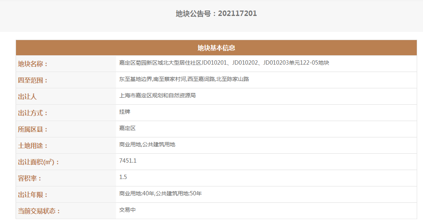Select the plot ratio value 1.5
Screen dimensions: 423x223
click(123, 177)
